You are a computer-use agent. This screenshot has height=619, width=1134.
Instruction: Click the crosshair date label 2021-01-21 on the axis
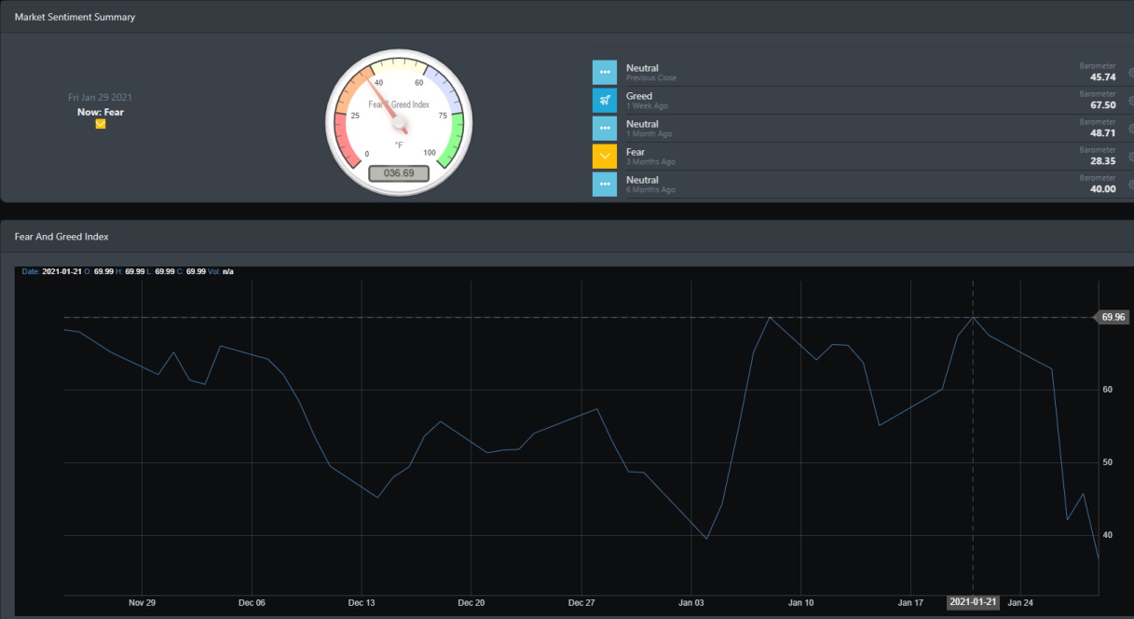click(973, 602)
